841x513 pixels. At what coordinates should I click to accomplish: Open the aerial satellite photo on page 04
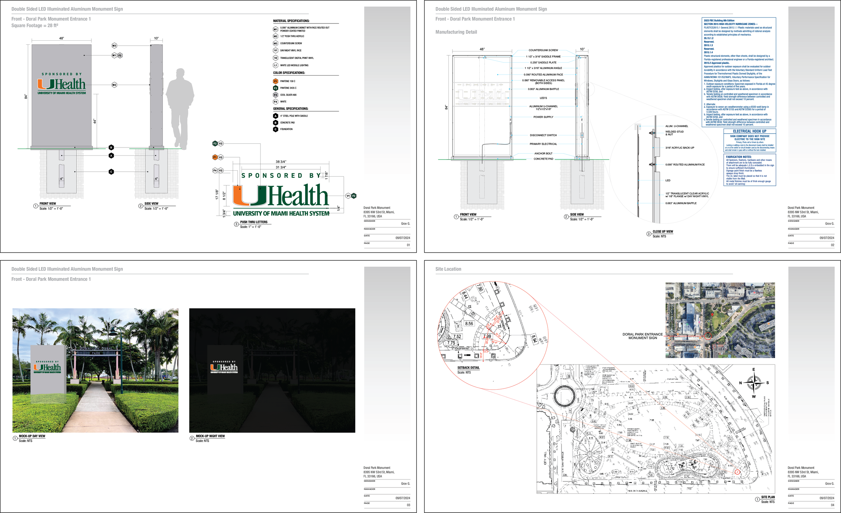click(720, 320)
